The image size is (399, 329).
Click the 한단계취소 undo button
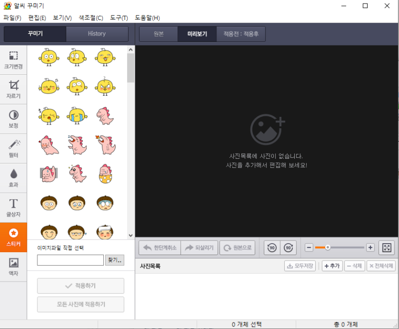pos(160,248)
